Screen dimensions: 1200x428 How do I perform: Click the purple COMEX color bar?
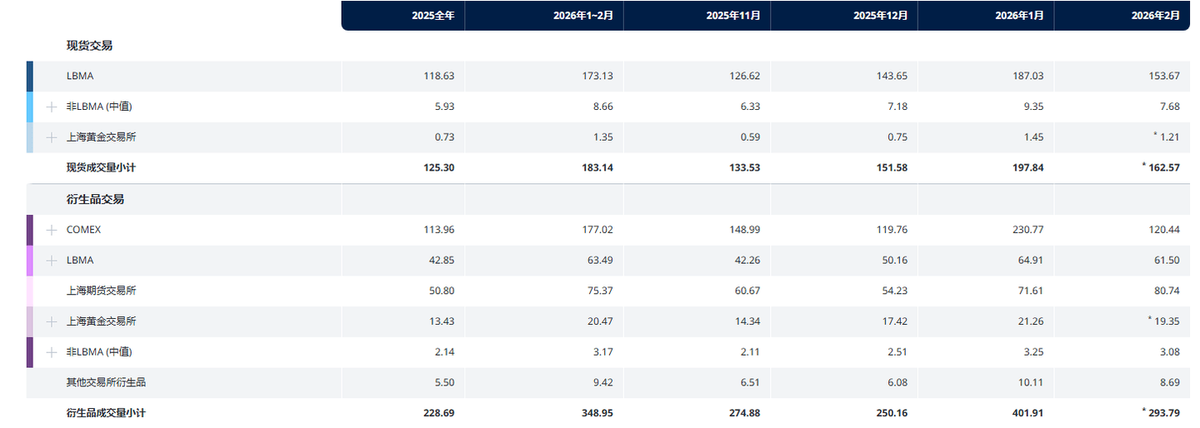coord(30,230)
